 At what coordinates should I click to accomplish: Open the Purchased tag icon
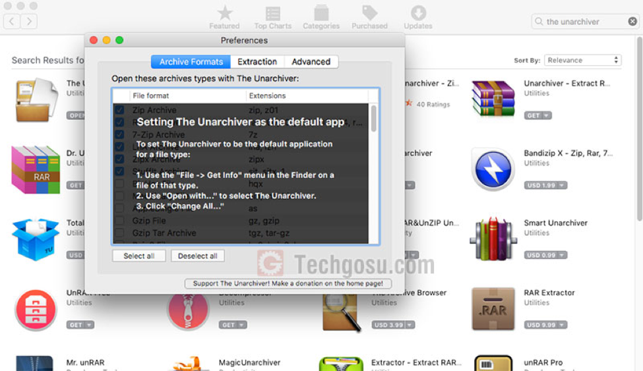[x=369, y=13]
